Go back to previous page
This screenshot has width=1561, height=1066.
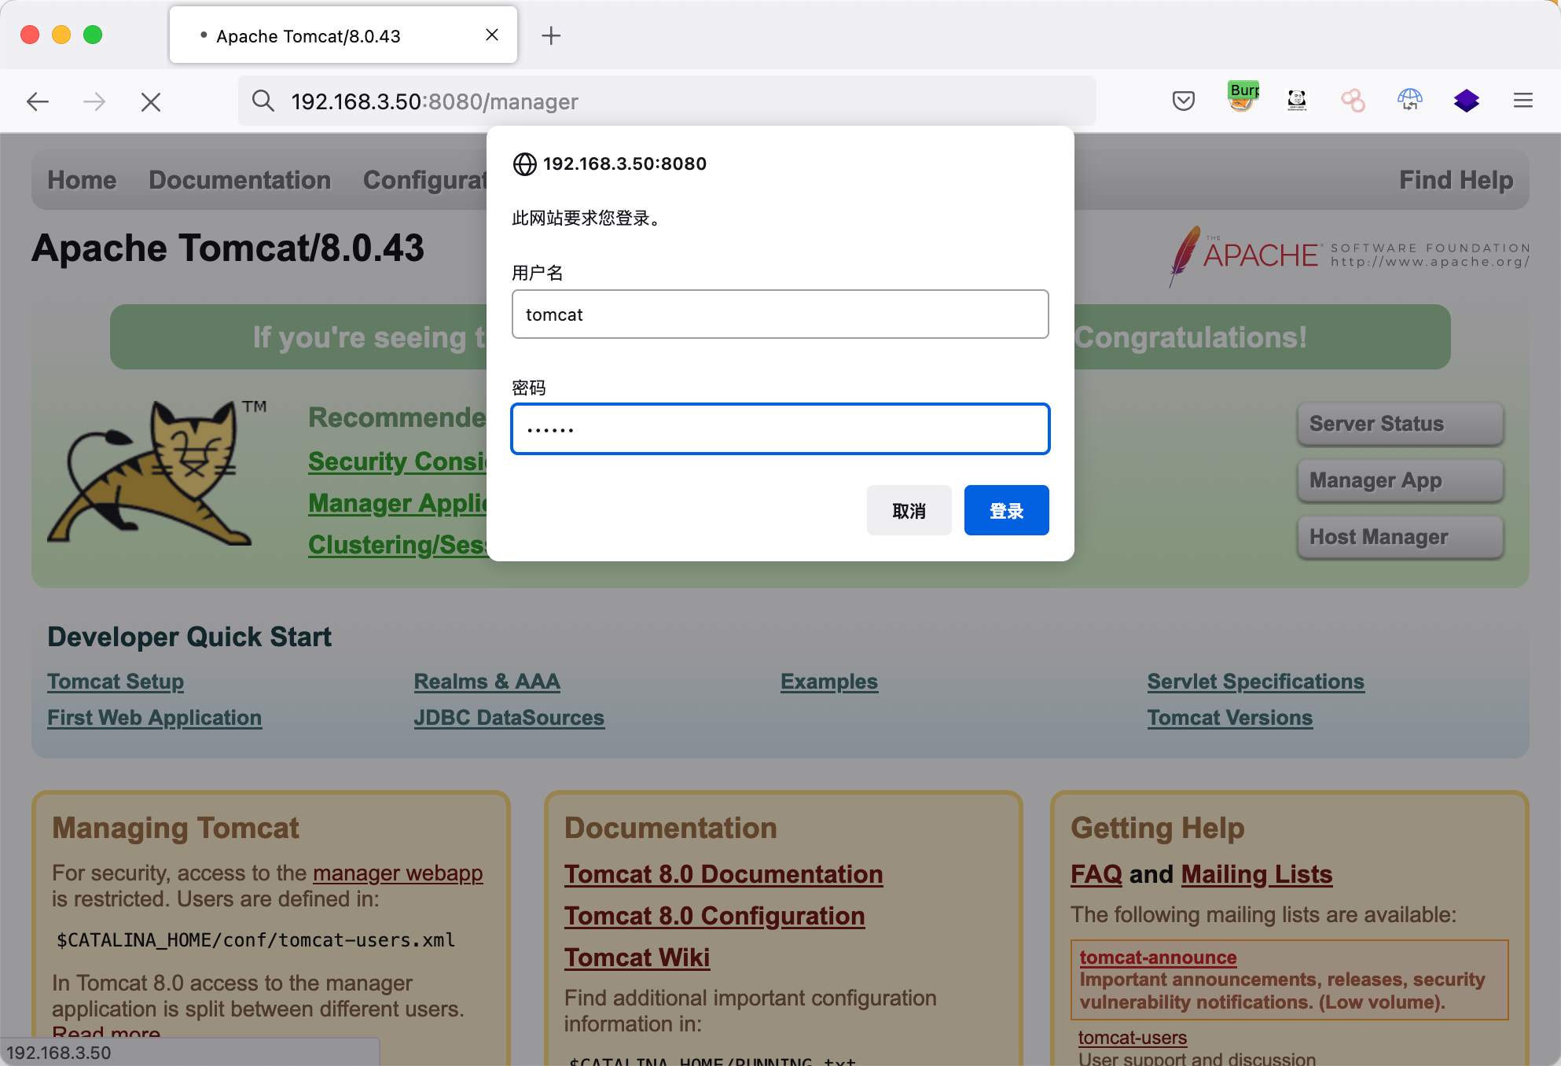pyautogui.click(x=38, y=101)
